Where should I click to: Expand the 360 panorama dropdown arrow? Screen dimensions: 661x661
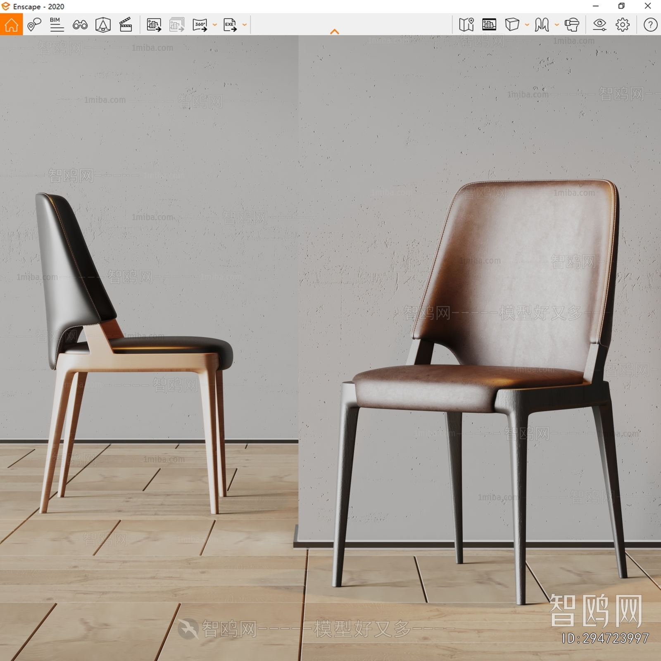click(x=215, y=25)
